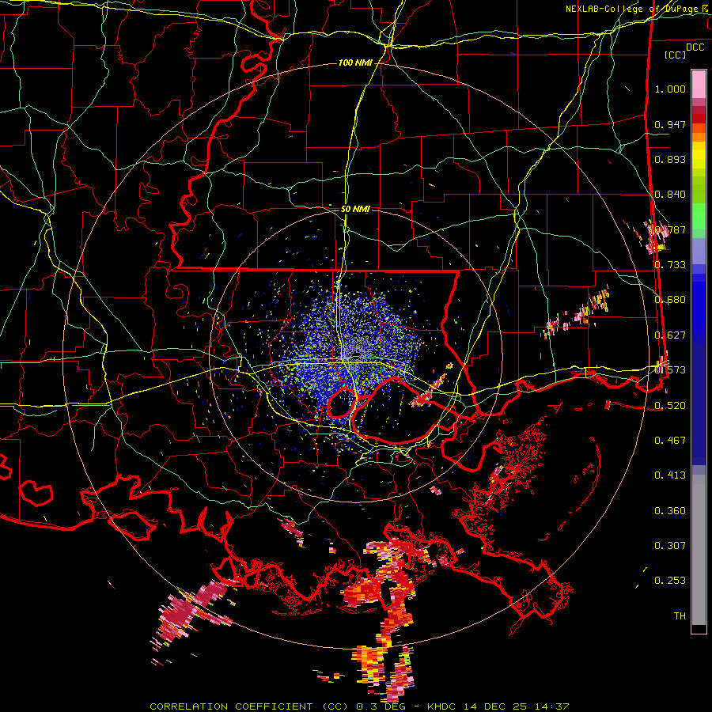Screen dimensions: 712x712
Task: Click the DCC product label
Action: (695, 47)
